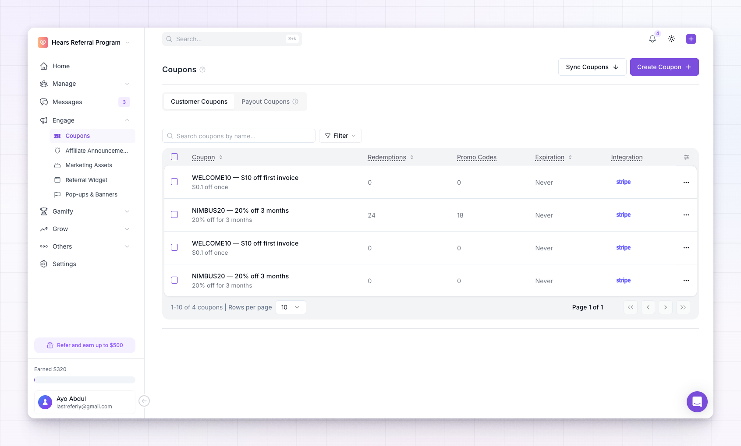Screen dimensions: 741x446
Task: Open table column settings icon
Action: point(687,157)
